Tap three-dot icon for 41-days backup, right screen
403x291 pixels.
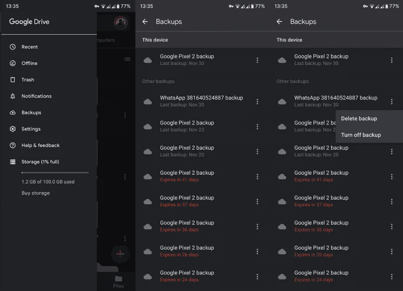[392, 176]
